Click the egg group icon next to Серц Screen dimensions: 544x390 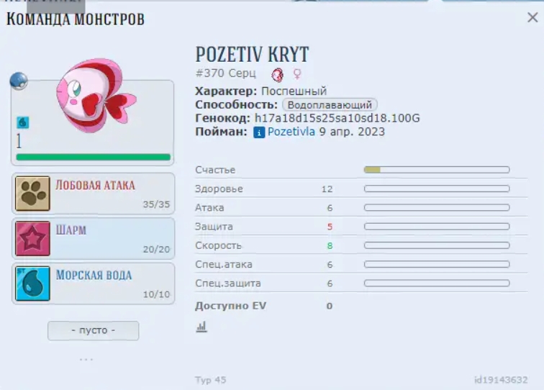coord(277,74)
